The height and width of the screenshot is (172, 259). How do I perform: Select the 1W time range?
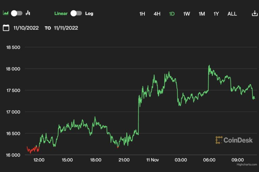(x=186, y=14)
